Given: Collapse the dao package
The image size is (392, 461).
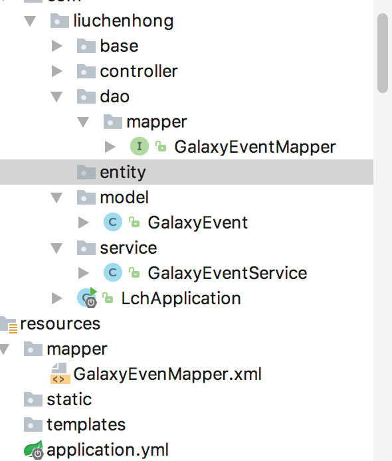Looking at the screenshot, I should pos(56,97).
